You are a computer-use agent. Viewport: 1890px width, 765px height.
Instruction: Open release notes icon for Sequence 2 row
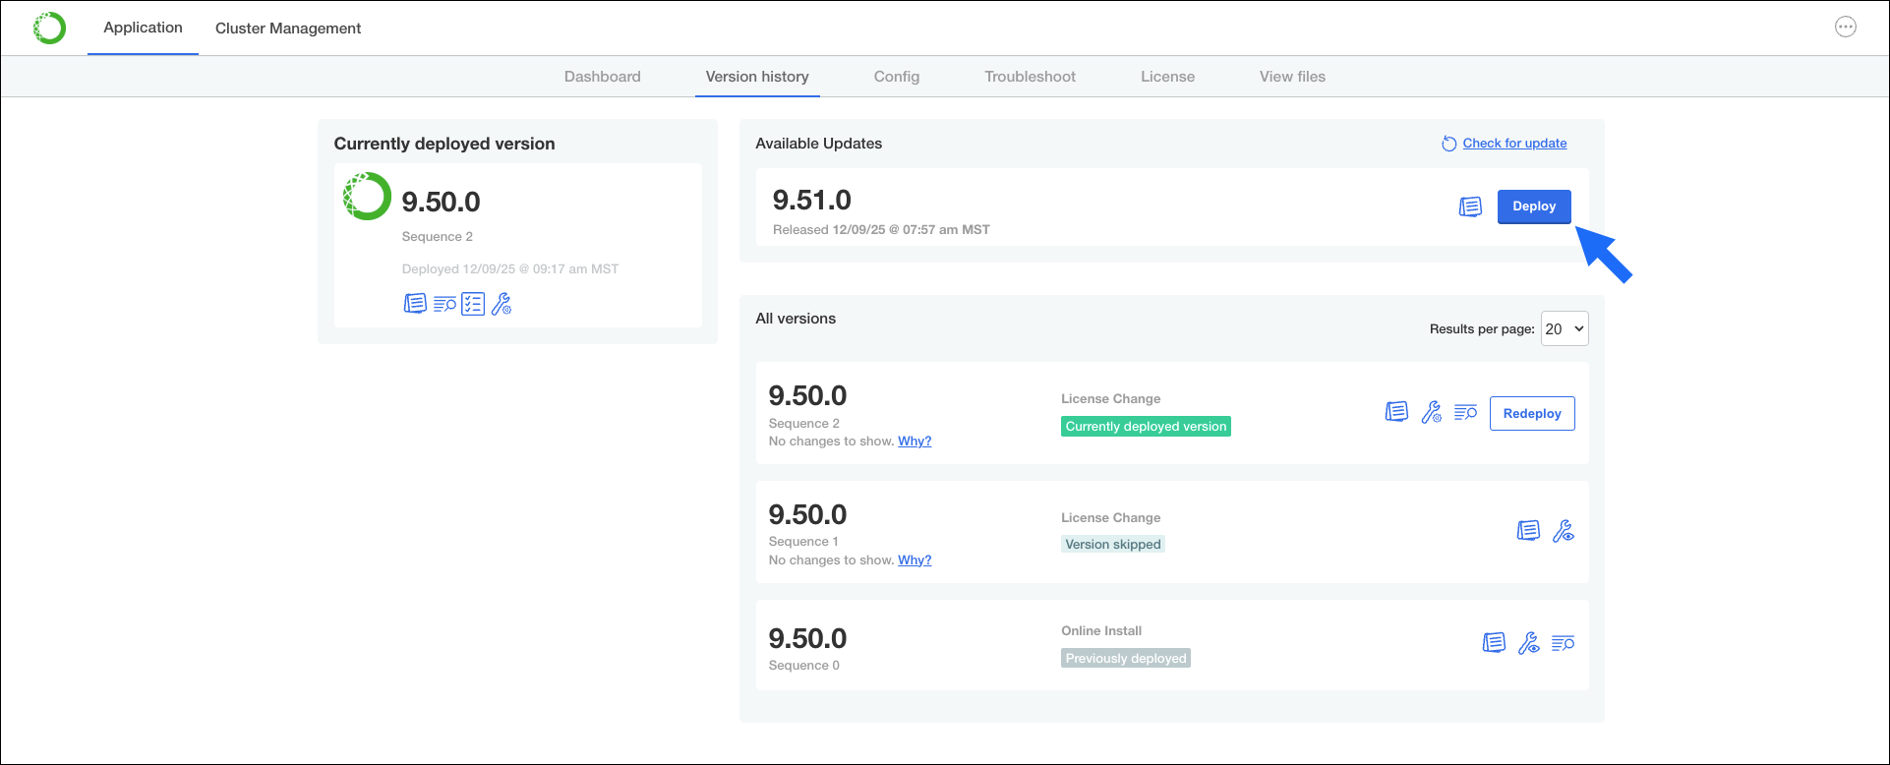pyautogui.click(x=1396, y=412)
